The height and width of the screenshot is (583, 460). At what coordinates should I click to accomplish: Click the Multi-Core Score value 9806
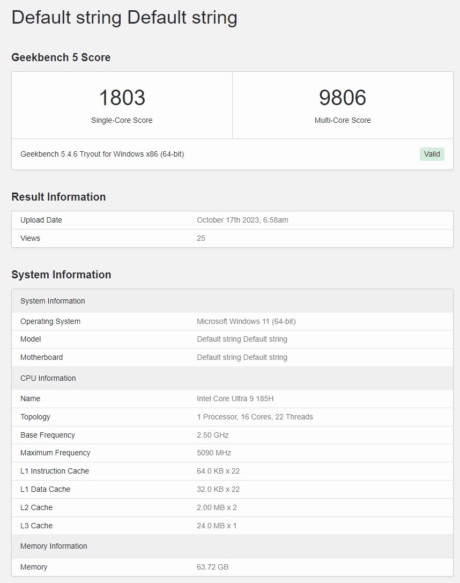[x=342, y=98]
